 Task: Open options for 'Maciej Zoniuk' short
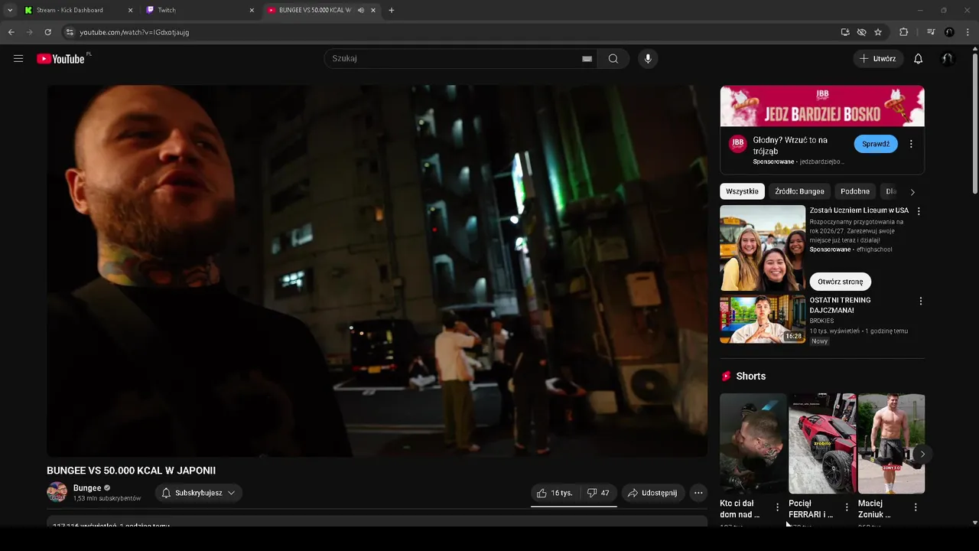coord(916,507)
